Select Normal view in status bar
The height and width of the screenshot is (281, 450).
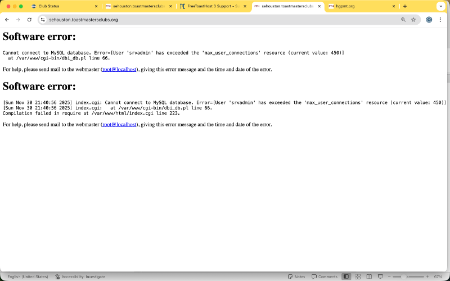(x=346, y=277)
